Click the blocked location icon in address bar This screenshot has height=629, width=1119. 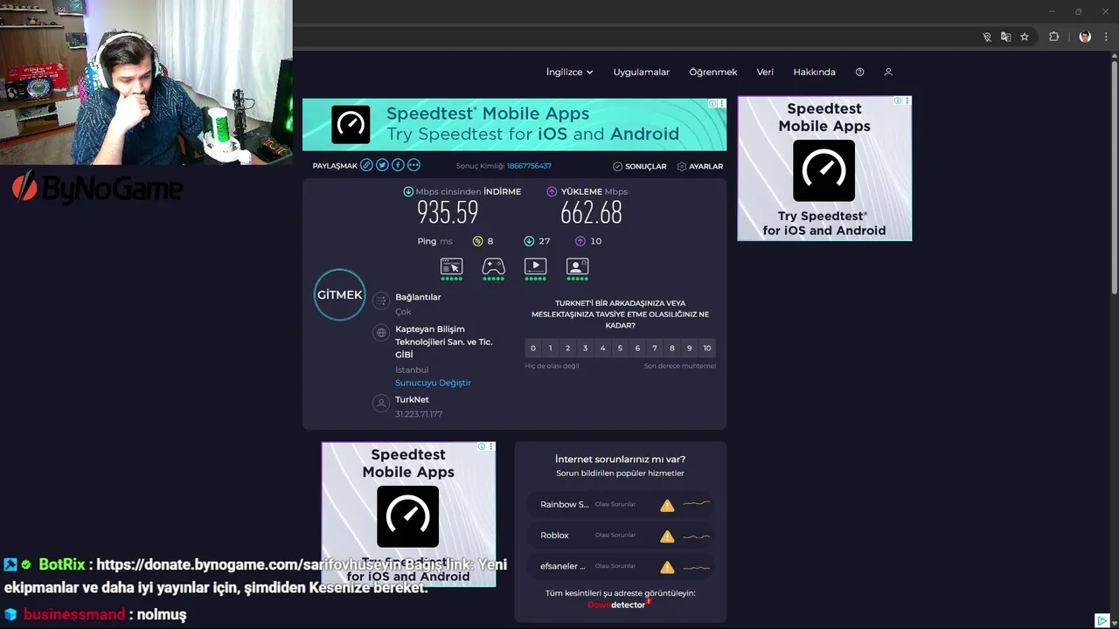[x=987, y=37]
